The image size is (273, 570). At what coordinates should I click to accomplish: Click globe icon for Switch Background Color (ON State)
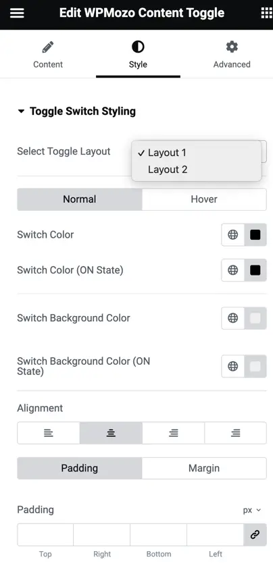click(x=232, y=366)
